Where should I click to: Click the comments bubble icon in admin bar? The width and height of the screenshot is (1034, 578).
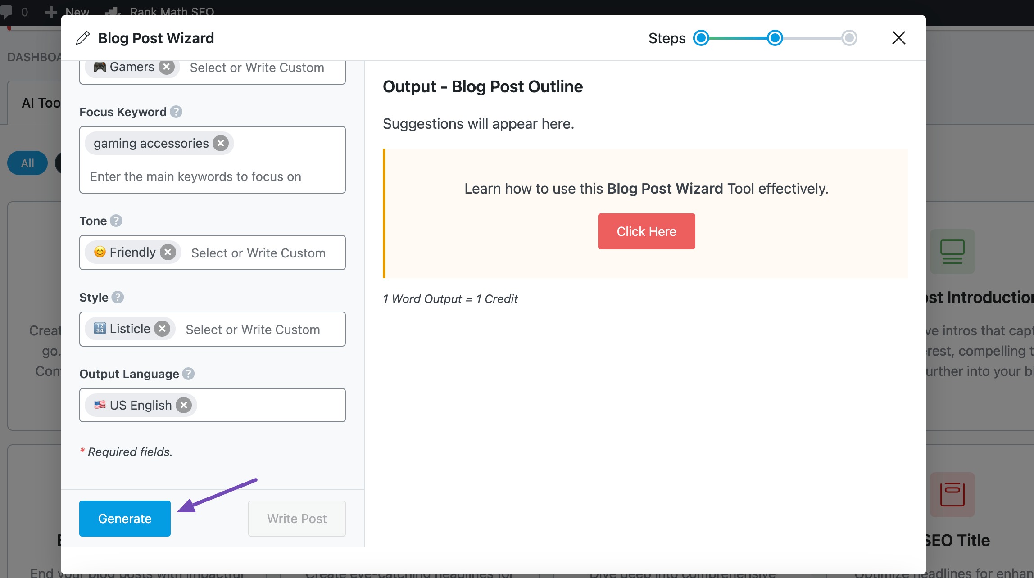click(x=6, y=12)
